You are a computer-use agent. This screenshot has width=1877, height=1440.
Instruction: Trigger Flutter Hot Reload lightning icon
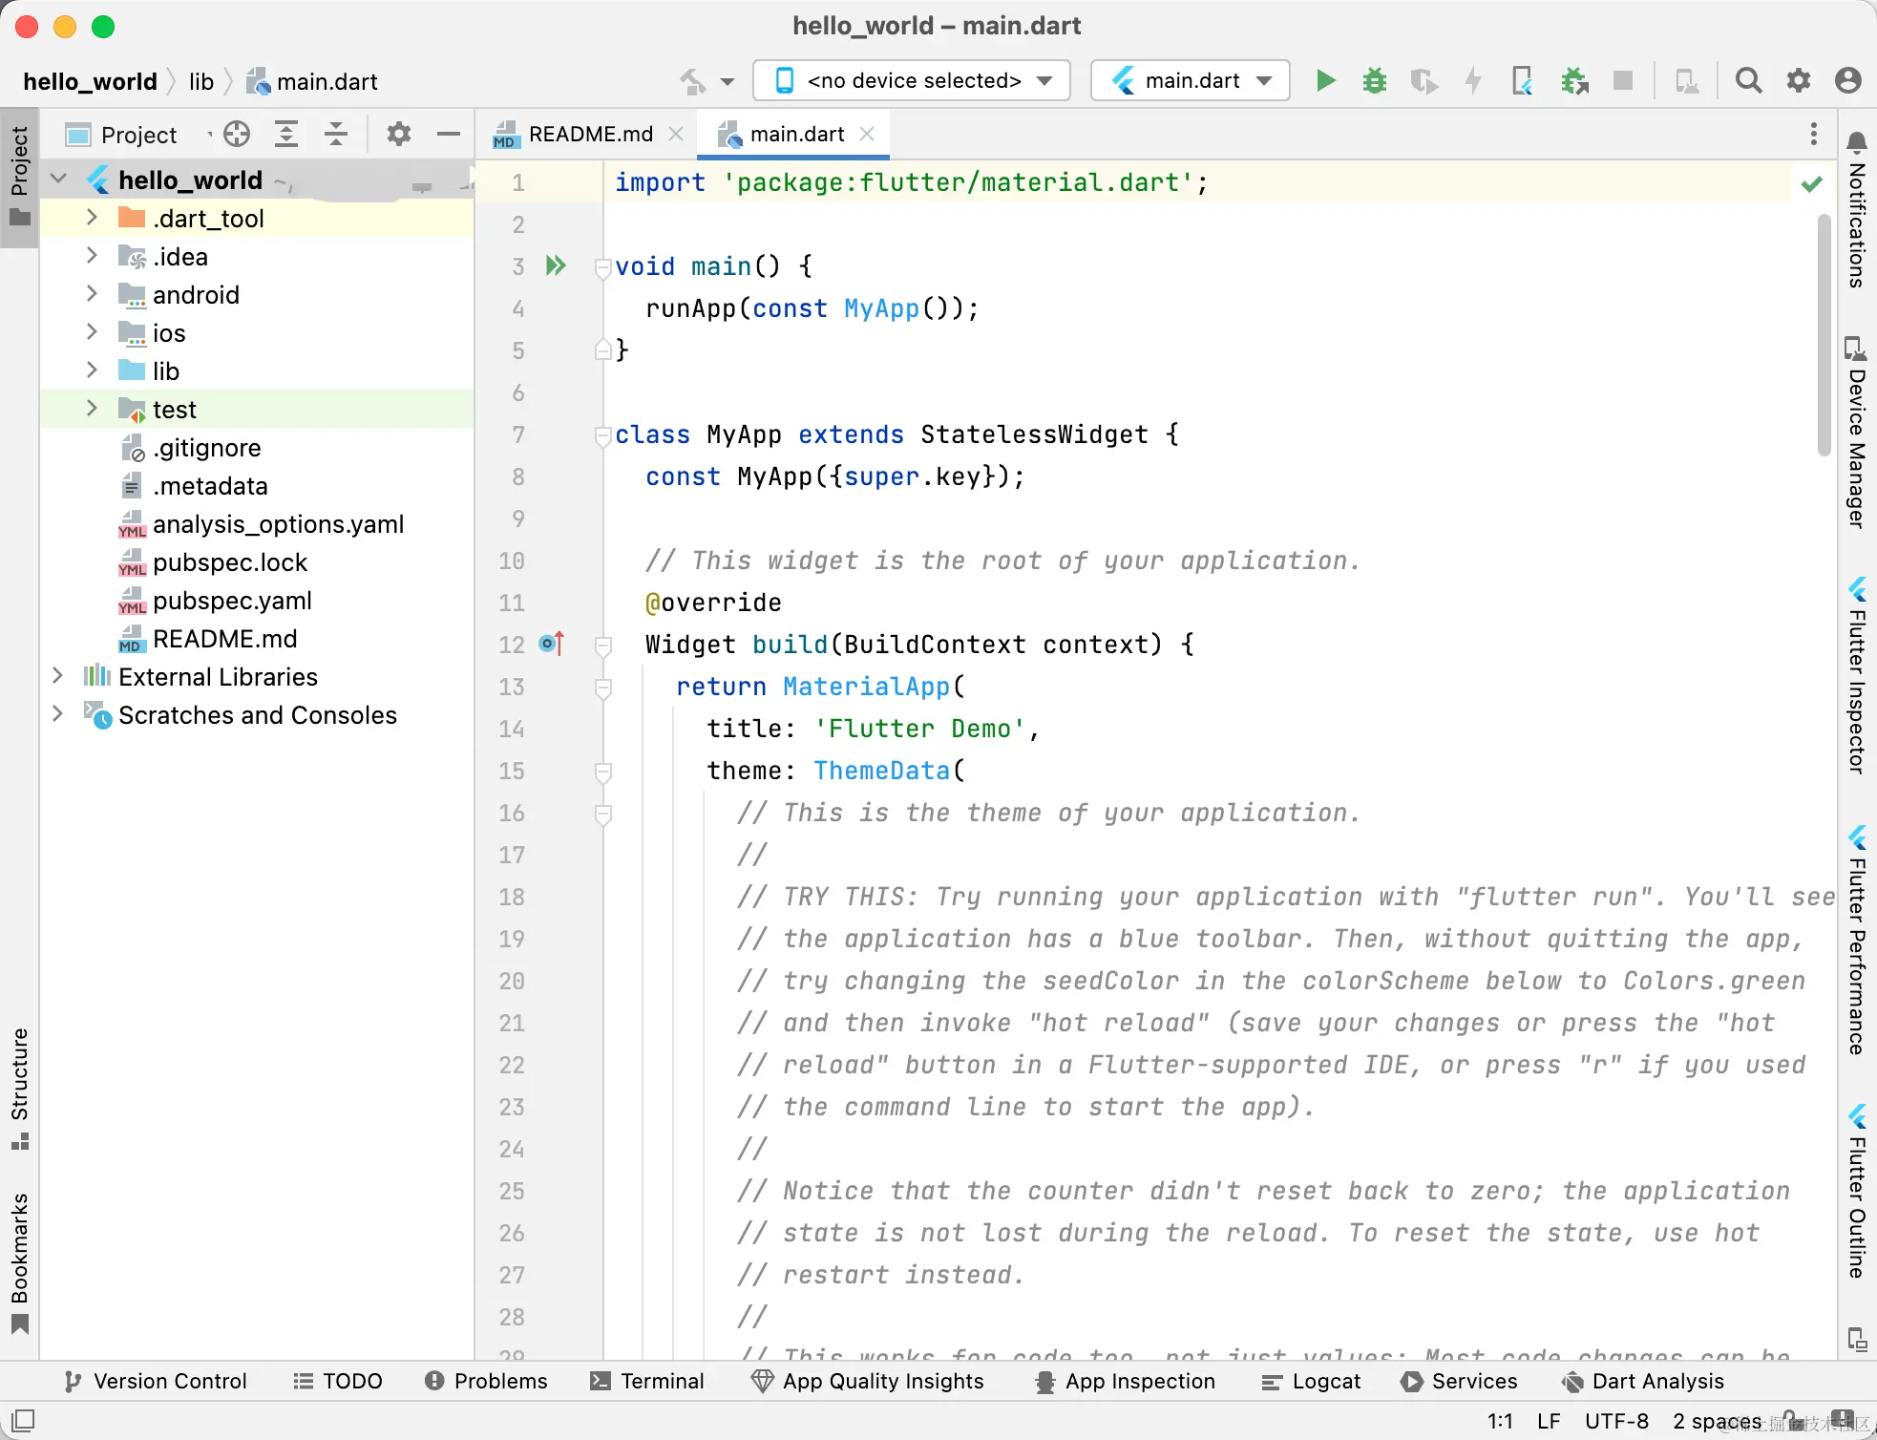(x=1473, y=80)
